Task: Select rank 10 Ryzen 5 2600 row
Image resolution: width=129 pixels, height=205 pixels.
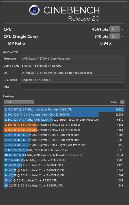Action: click(64, 155)
